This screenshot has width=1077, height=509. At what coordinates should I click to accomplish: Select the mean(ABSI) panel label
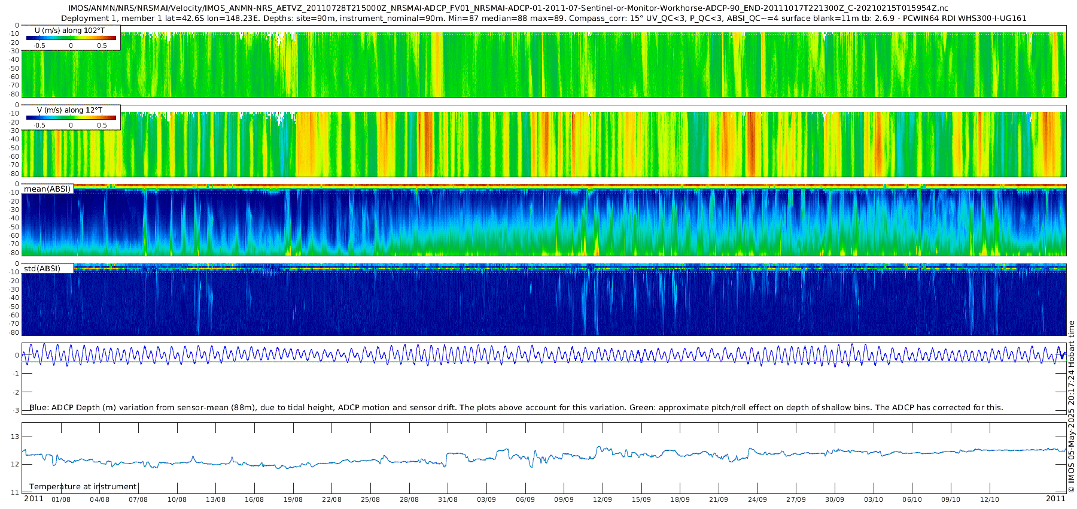47,189
